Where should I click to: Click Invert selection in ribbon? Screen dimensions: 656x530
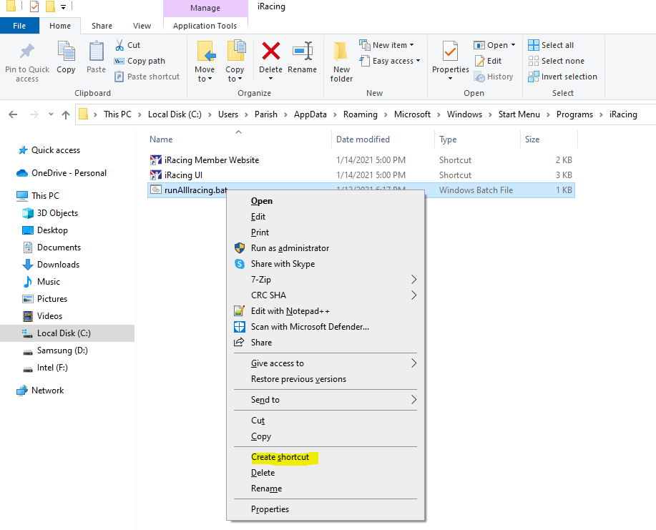pyautogui.click(x=563, y=77)
